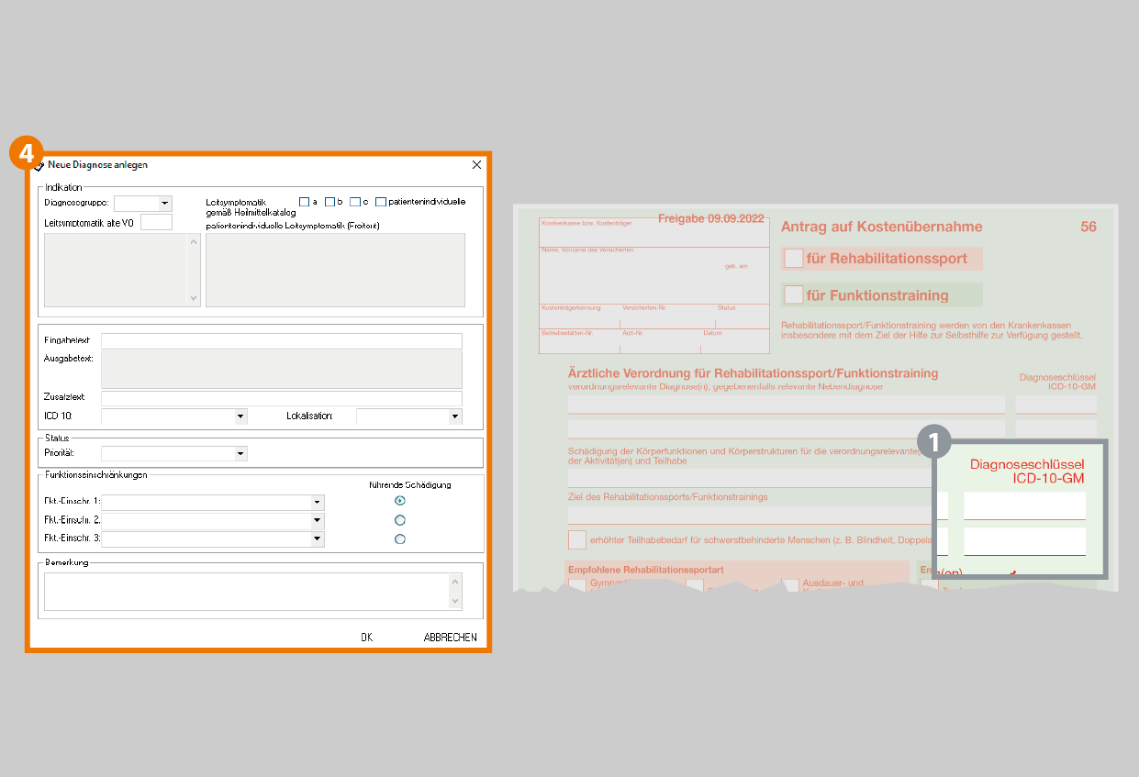1139x777 pixels.
Task: Click inside the Bemerkung text area
Action: [x=246, y=592]
